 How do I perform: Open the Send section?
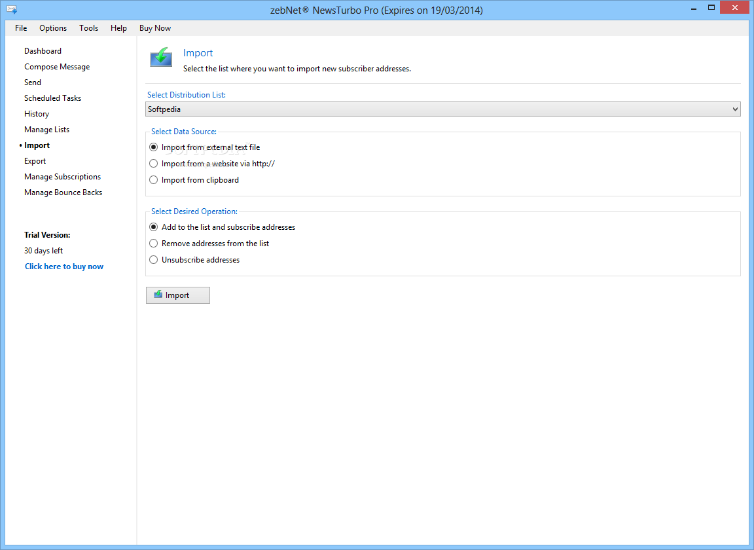coord(33,82)
